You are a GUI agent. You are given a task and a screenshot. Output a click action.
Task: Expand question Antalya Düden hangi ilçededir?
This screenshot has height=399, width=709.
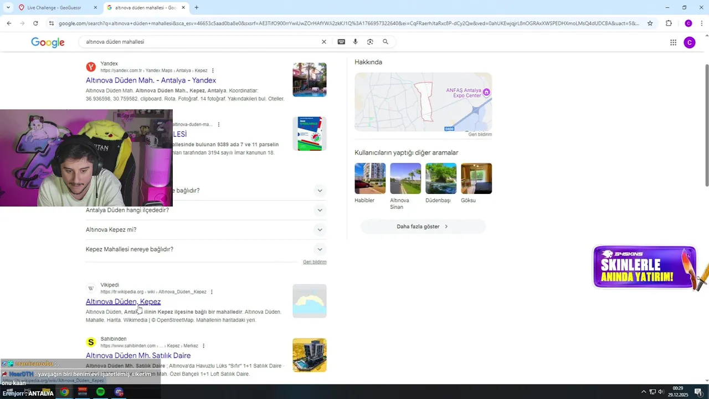pos(206,210)
